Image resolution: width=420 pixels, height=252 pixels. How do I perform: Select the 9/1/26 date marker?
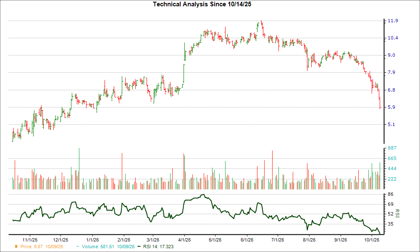[x=341, y=240]
